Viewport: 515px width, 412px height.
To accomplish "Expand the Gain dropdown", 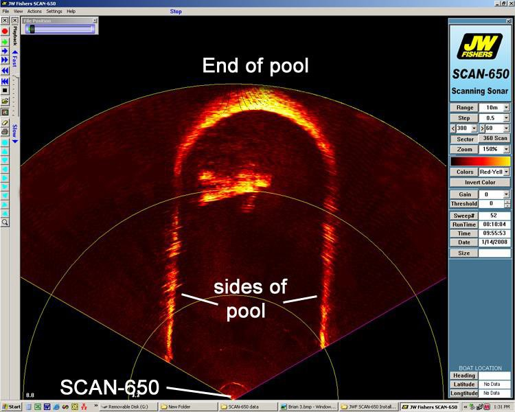I will click(x=506, y=194).
